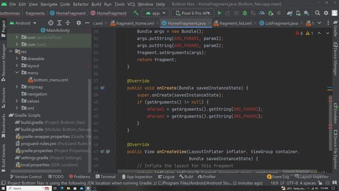Expand the values folder
Screen dimensions: 339x191
[16, 101]
